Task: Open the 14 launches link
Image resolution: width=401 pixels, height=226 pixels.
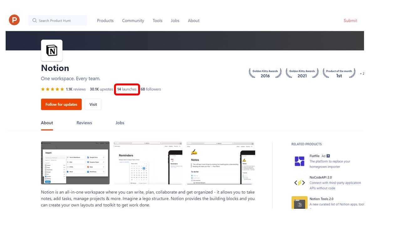Action: (127, 89)
